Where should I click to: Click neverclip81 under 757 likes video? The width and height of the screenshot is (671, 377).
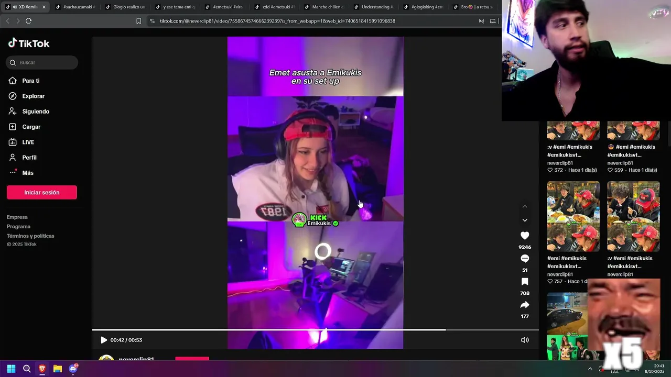[x=560, y=274]
